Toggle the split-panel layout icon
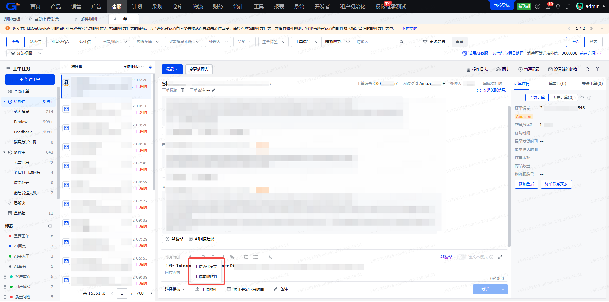The width and height of the screenshot is (609, 302). click(x=598, y=69)
